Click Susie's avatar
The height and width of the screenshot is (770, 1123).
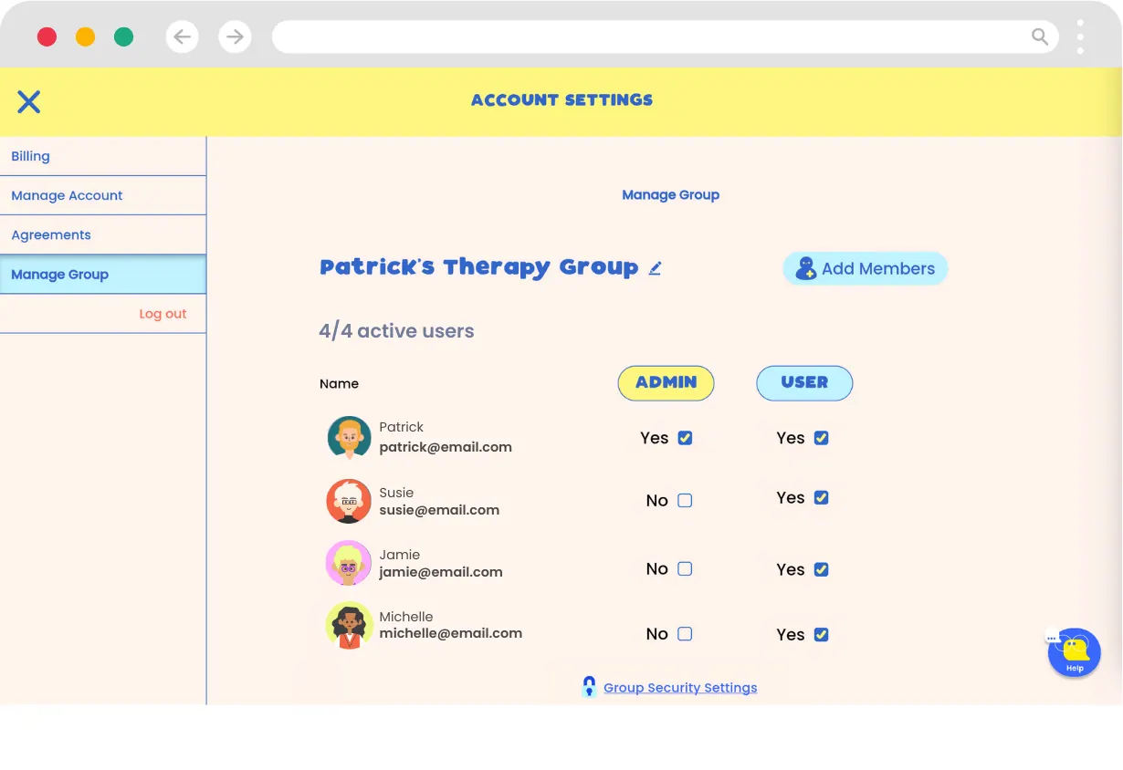tap(349, 501)
